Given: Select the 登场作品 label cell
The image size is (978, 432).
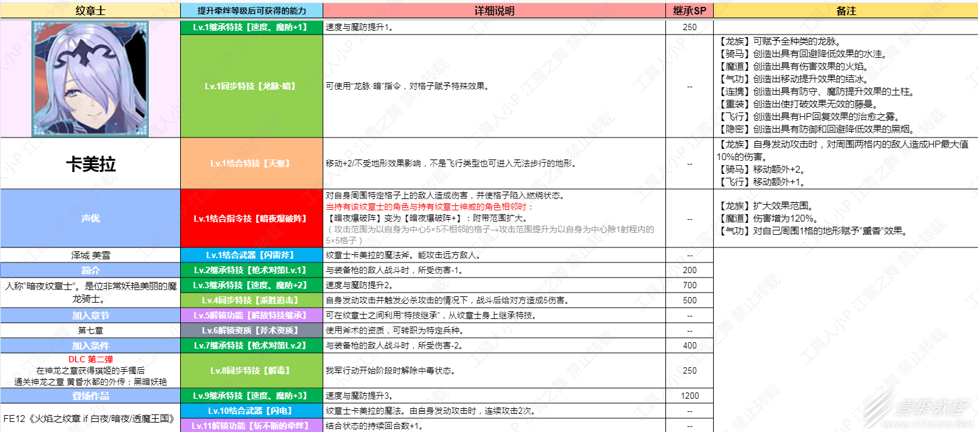Looking at the screenshot, I should (x=90, y=396).
